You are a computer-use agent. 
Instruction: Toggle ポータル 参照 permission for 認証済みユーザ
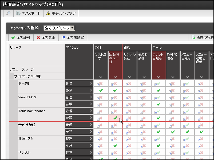115,90
